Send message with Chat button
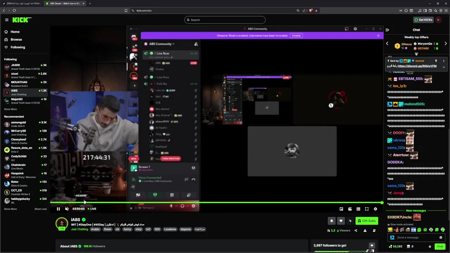Image resolution: width=450 pixels, height=253 pixels. point(440,247)
